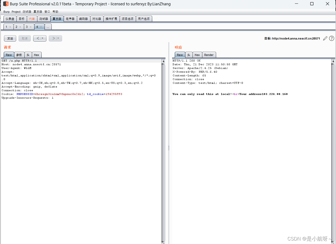The width and height of the screenshot is (336, 244).
Task: Close Repeater tab 3 with its x
Action: tap(30, 27)
